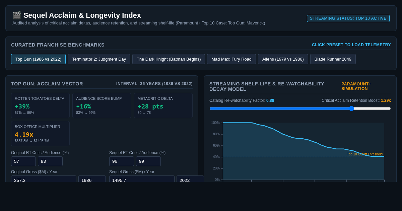The width and height of the screenshot is (402, 211).
Task: Click the 40% label on the chart axis
Action: tap(216, 157)
